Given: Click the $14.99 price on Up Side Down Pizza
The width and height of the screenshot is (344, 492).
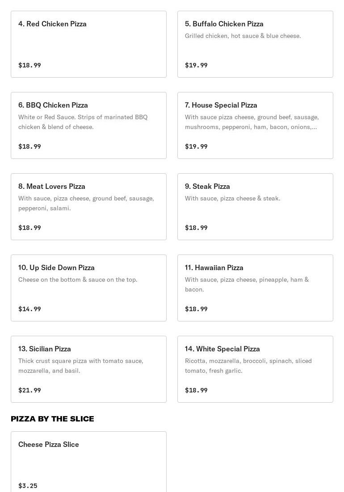Looking at the screenshot, I should [x=29, y=309].
